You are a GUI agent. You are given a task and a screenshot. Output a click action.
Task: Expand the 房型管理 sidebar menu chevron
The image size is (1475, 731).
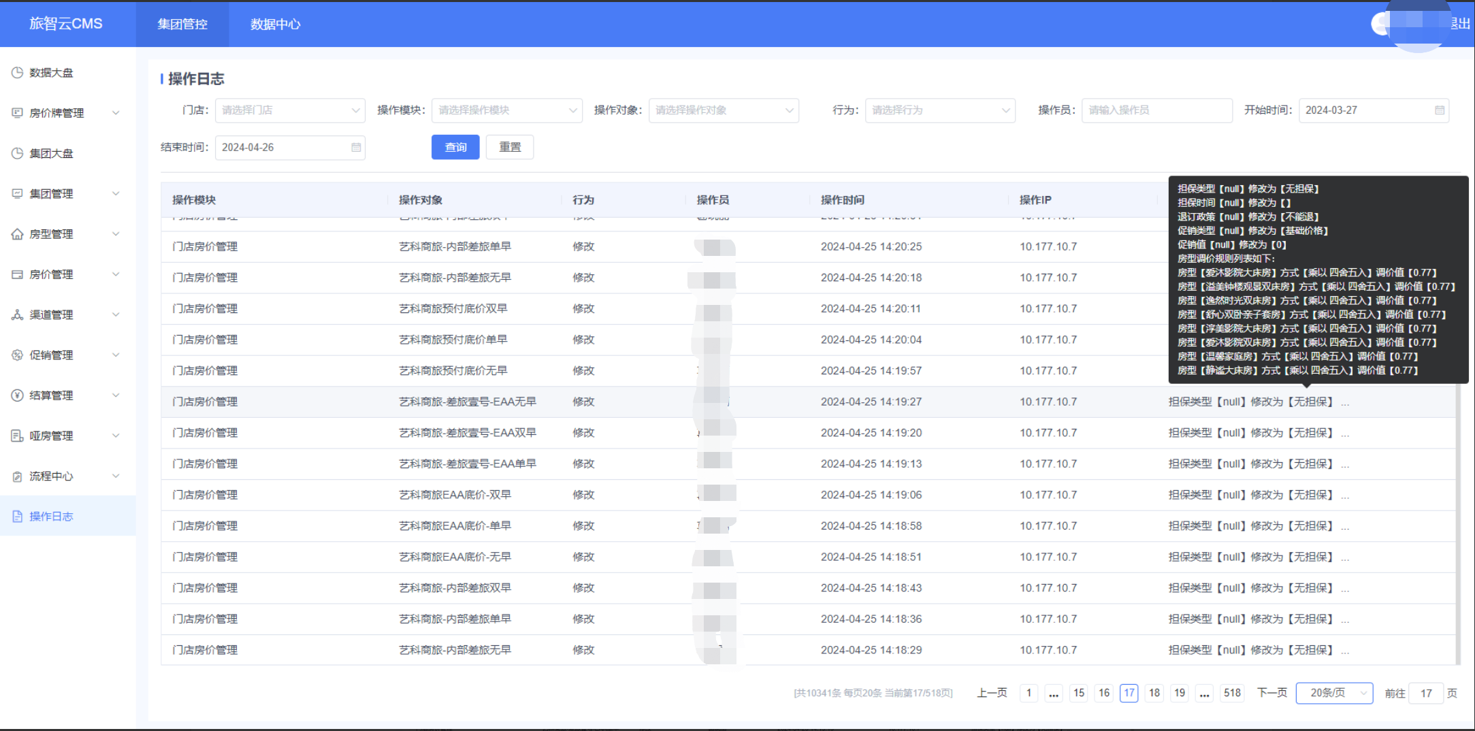(116, 234)
